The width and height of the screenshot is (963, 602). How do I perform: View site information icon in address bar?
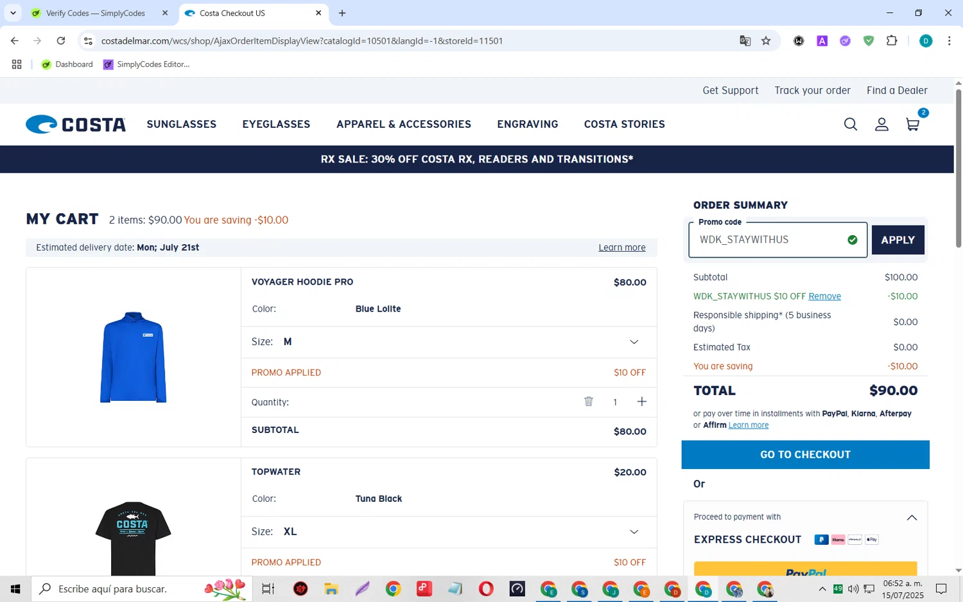pos(89,40)
